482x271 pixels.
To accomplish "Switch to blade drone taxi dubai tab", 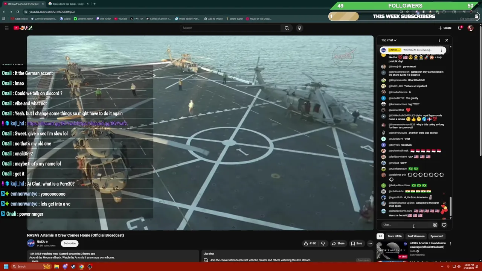I will pos(68,4).
